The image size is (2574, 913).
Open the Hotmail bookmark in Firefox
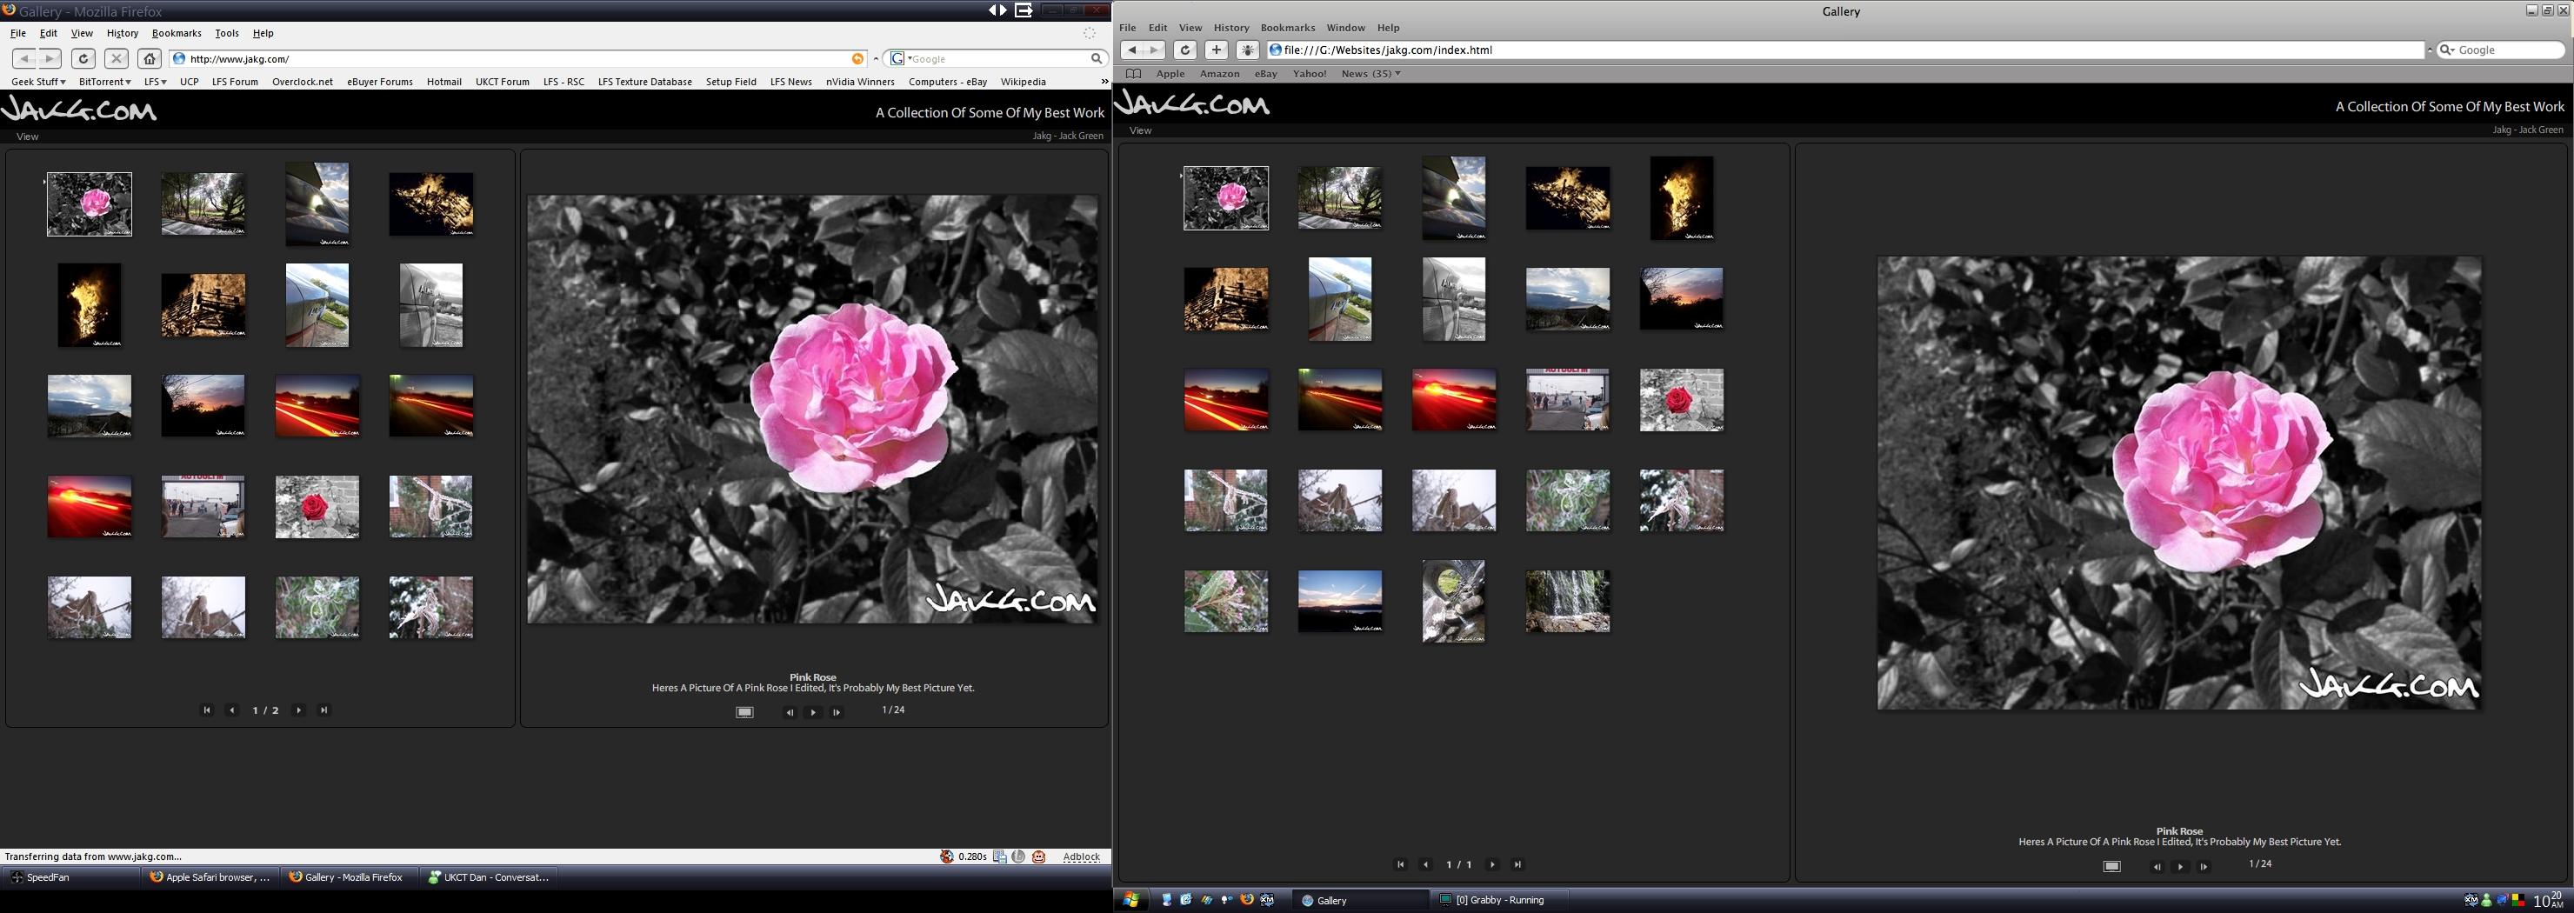pos(443,82)
